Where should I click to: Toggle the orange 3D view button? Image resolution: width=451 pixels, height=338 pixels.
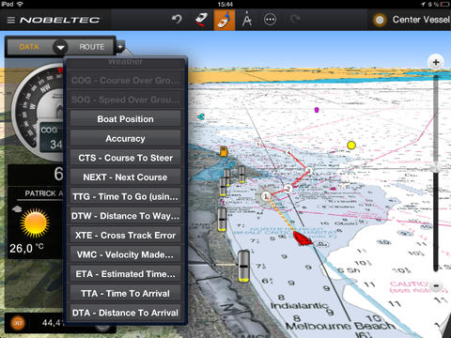[x=18, y=323]
